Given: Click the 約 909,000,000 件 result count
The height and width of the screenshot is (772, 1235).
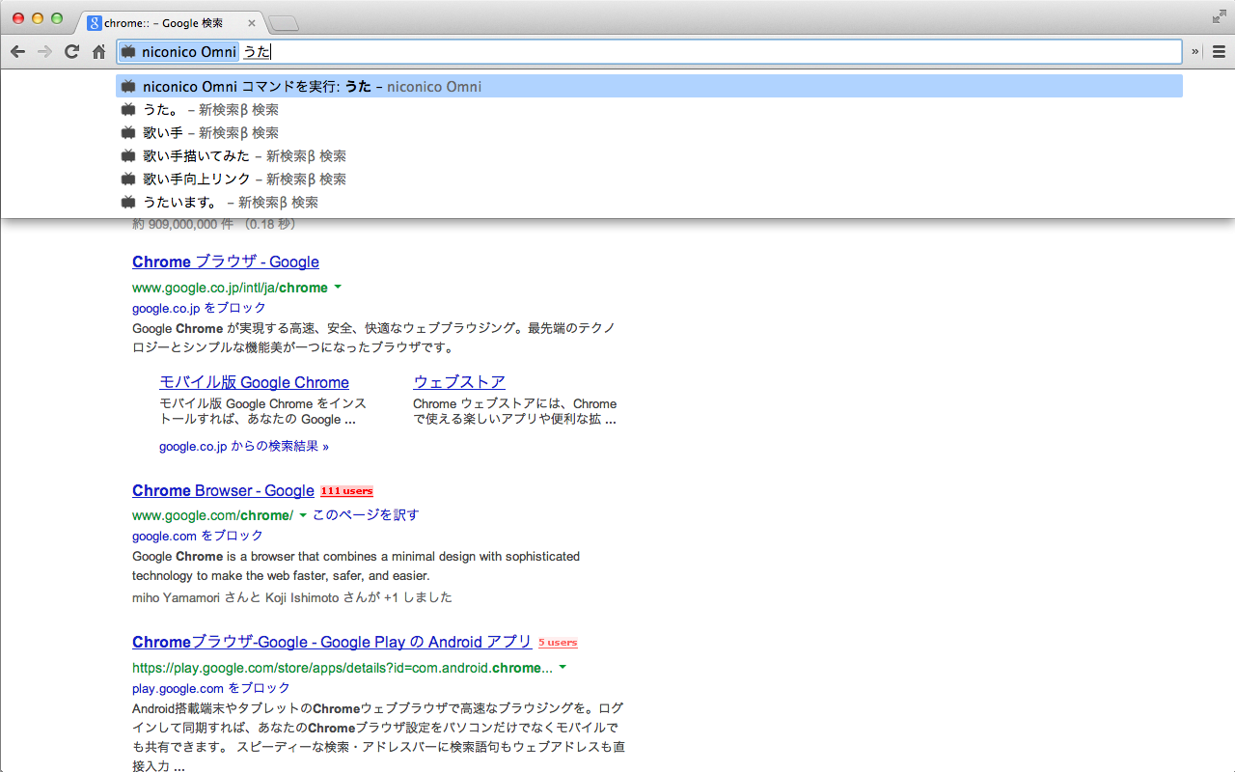Looking at the screenshot, I should pos(182,225).
